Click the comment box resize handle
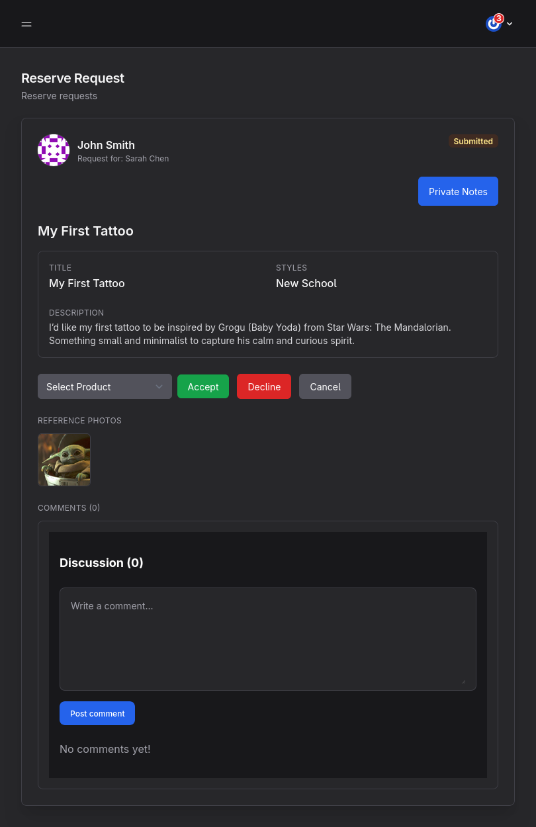This screenshot has width=536, height=827. pos(463,681)
